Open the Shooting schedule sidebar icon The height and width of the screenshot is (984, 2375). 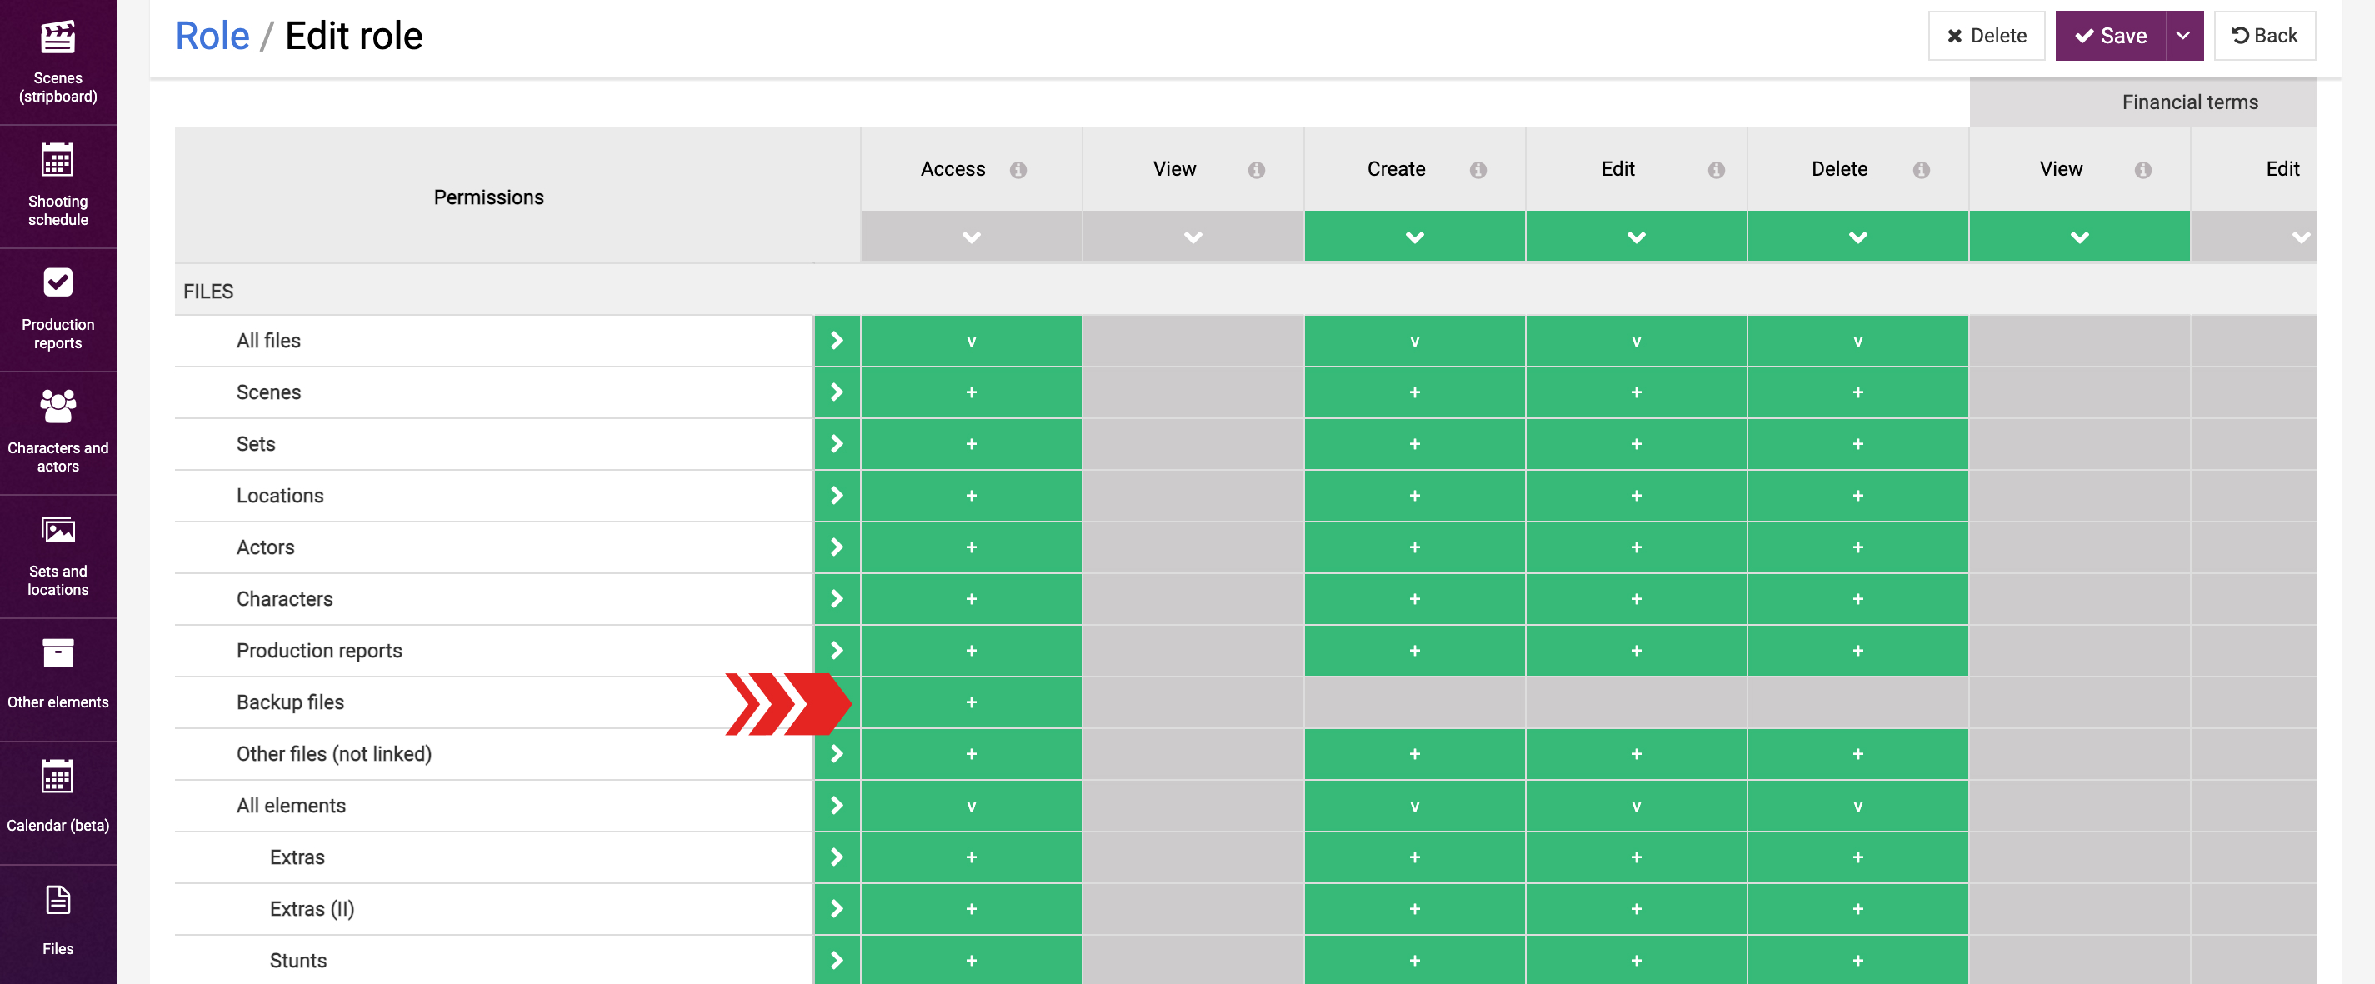tap(58, 184)
